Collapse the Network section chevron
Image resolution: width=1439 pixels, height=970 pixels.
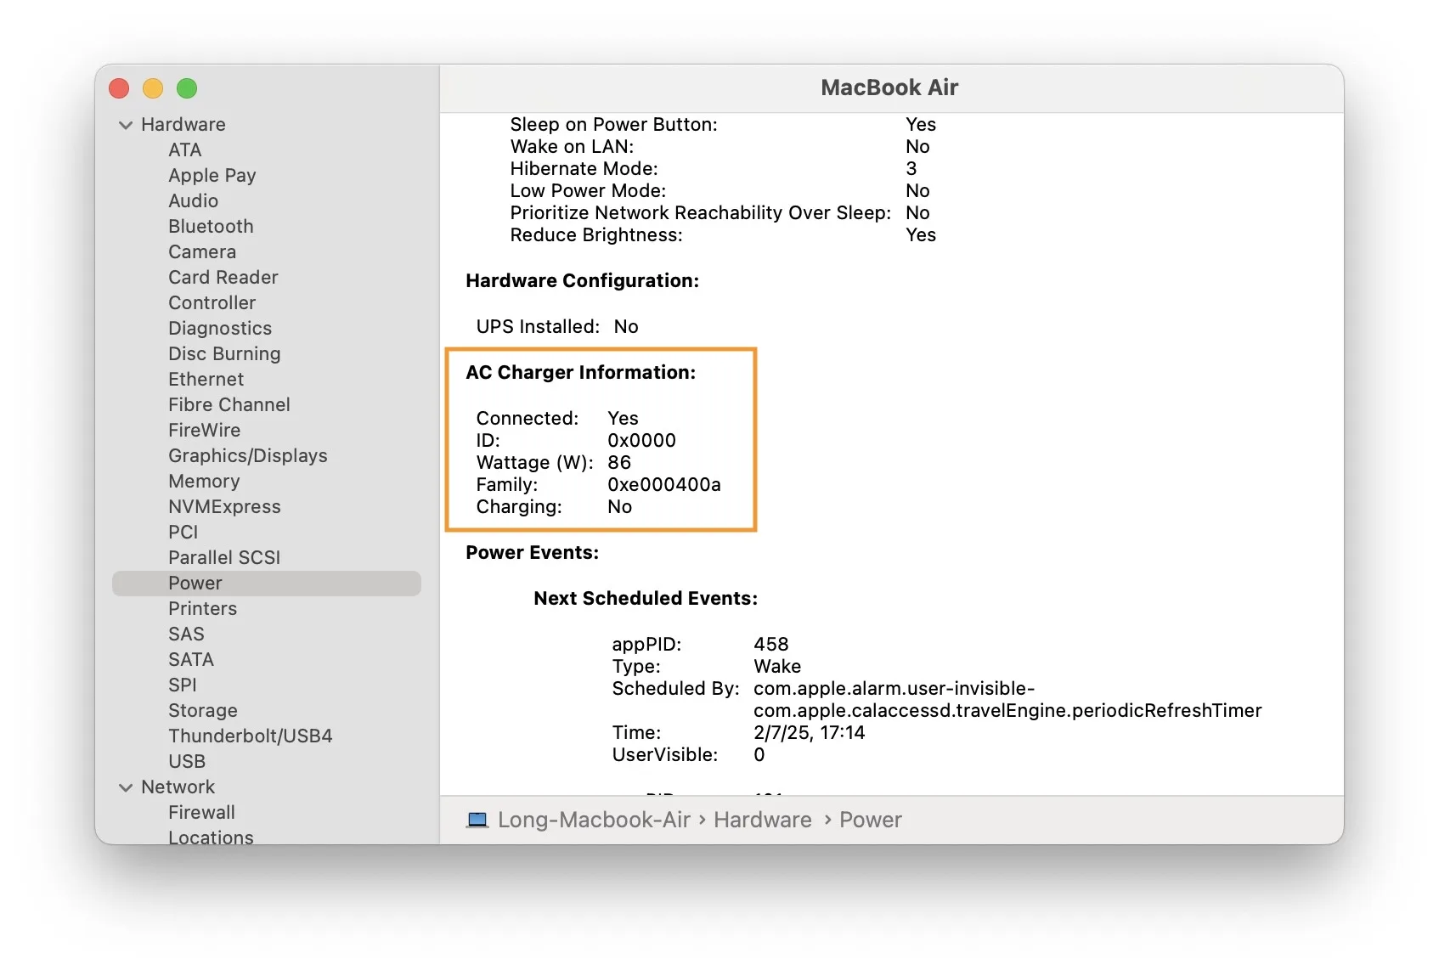[126, 787]
